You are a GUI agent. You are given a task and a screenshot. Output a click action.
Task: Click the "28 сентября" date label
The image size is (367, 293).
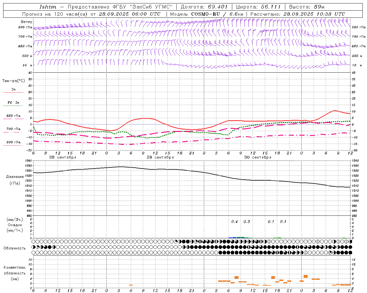[x=63, y=157]
